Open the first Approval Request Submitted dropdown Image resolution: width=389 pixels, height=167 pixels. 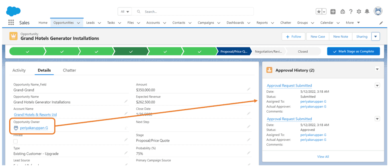[377, 85]
